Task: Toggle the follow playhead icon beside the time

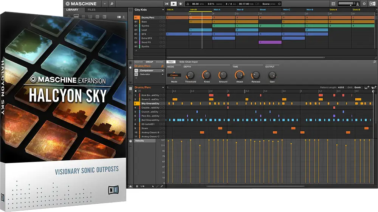Action: (257, 4)
